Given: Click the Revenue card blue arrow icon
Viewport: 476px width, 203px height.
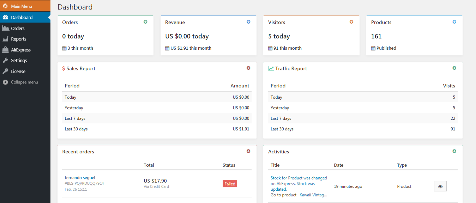Looking at the screenshot, I should point(248,22).
